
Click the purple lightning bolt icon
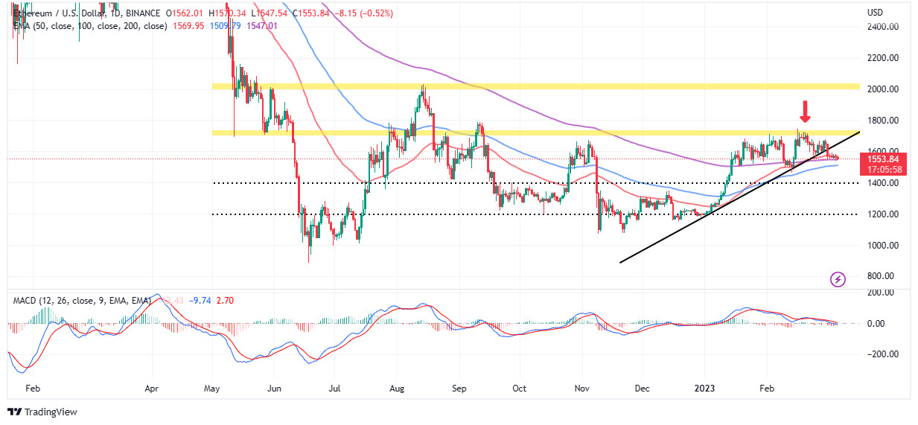pos(838,280)
